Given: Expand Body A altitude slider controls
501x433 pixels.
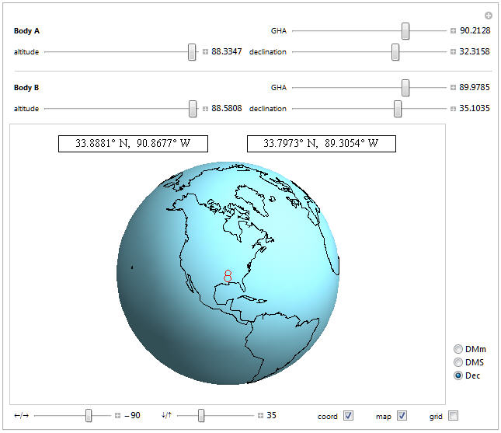Looking at the screenshot, I should point(205,52).
